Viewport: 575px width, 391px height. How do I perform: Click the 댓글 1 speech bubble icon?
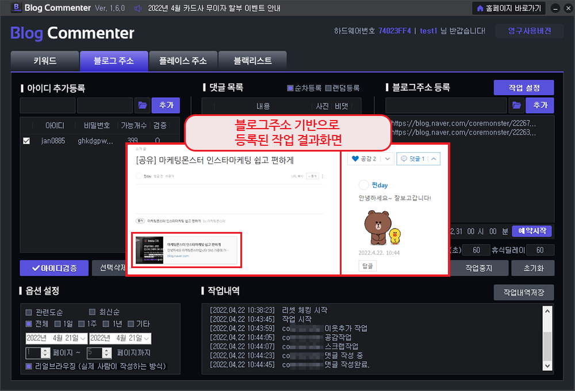[404, 158]
